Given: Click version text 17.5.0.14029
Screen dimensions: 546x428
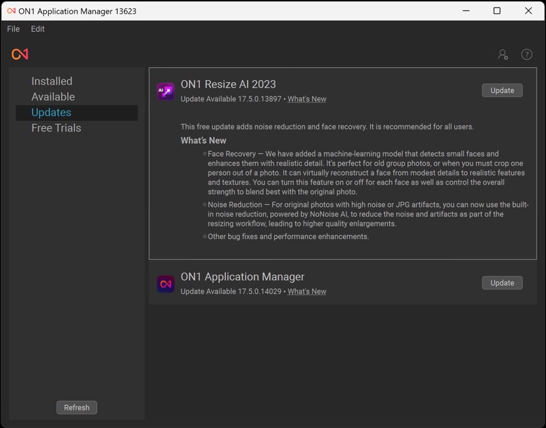Looking at the screenshot, I should coord(259,292).
